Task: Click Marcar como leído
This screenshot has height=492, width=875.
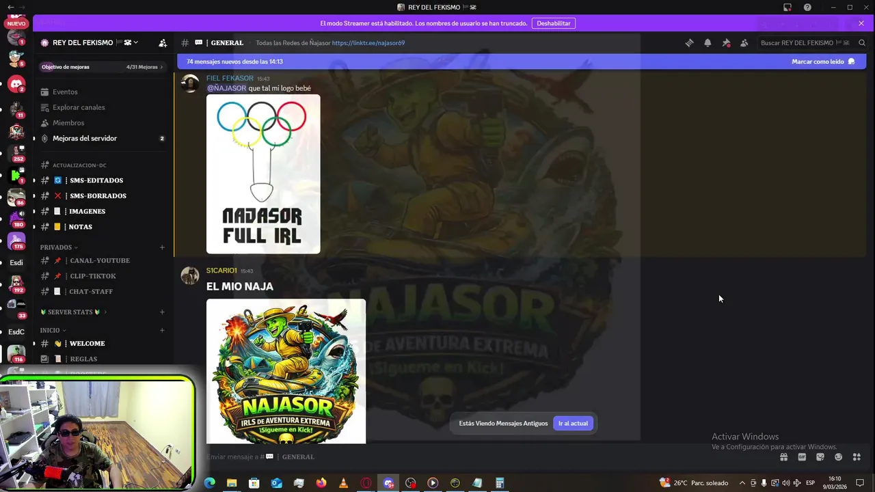Action: coord(823,61)
